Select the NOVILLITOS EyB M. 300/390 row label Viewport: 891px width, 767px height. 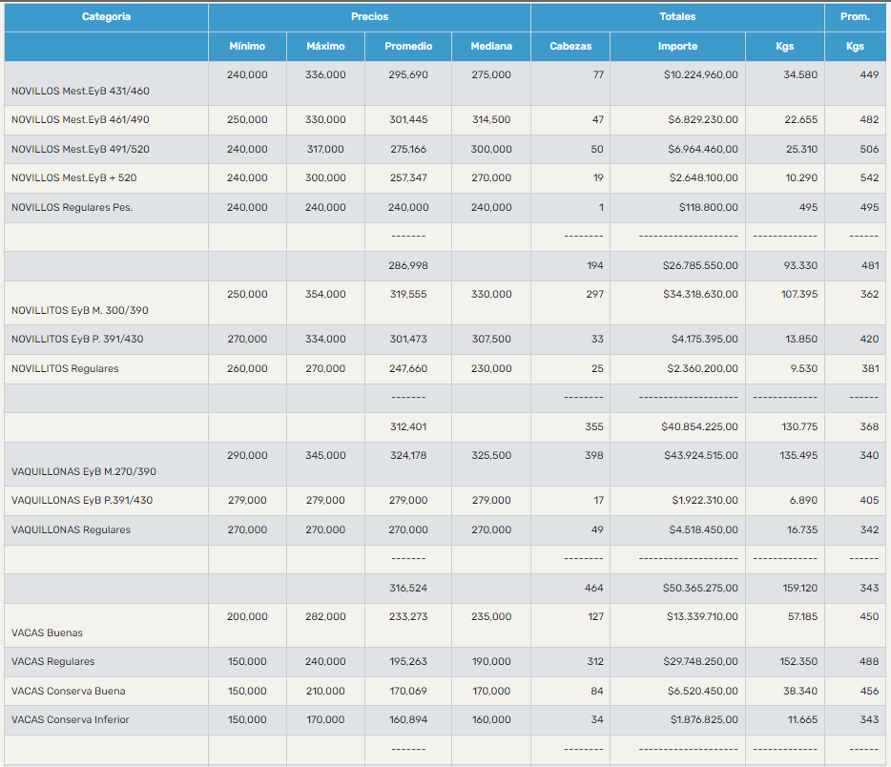(x=80, y=310)
